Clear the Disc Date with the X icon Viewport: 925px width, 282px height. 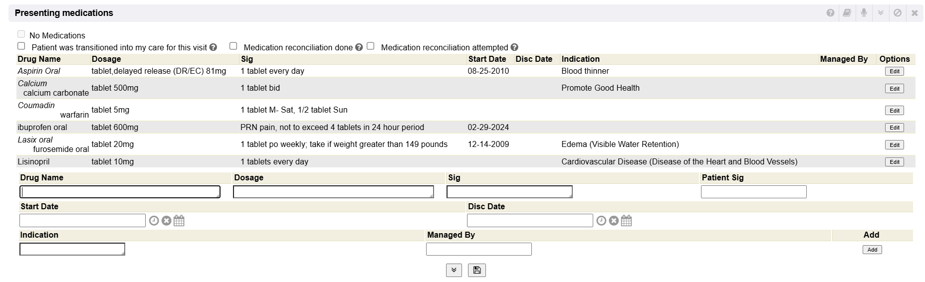tap(614, 221)
